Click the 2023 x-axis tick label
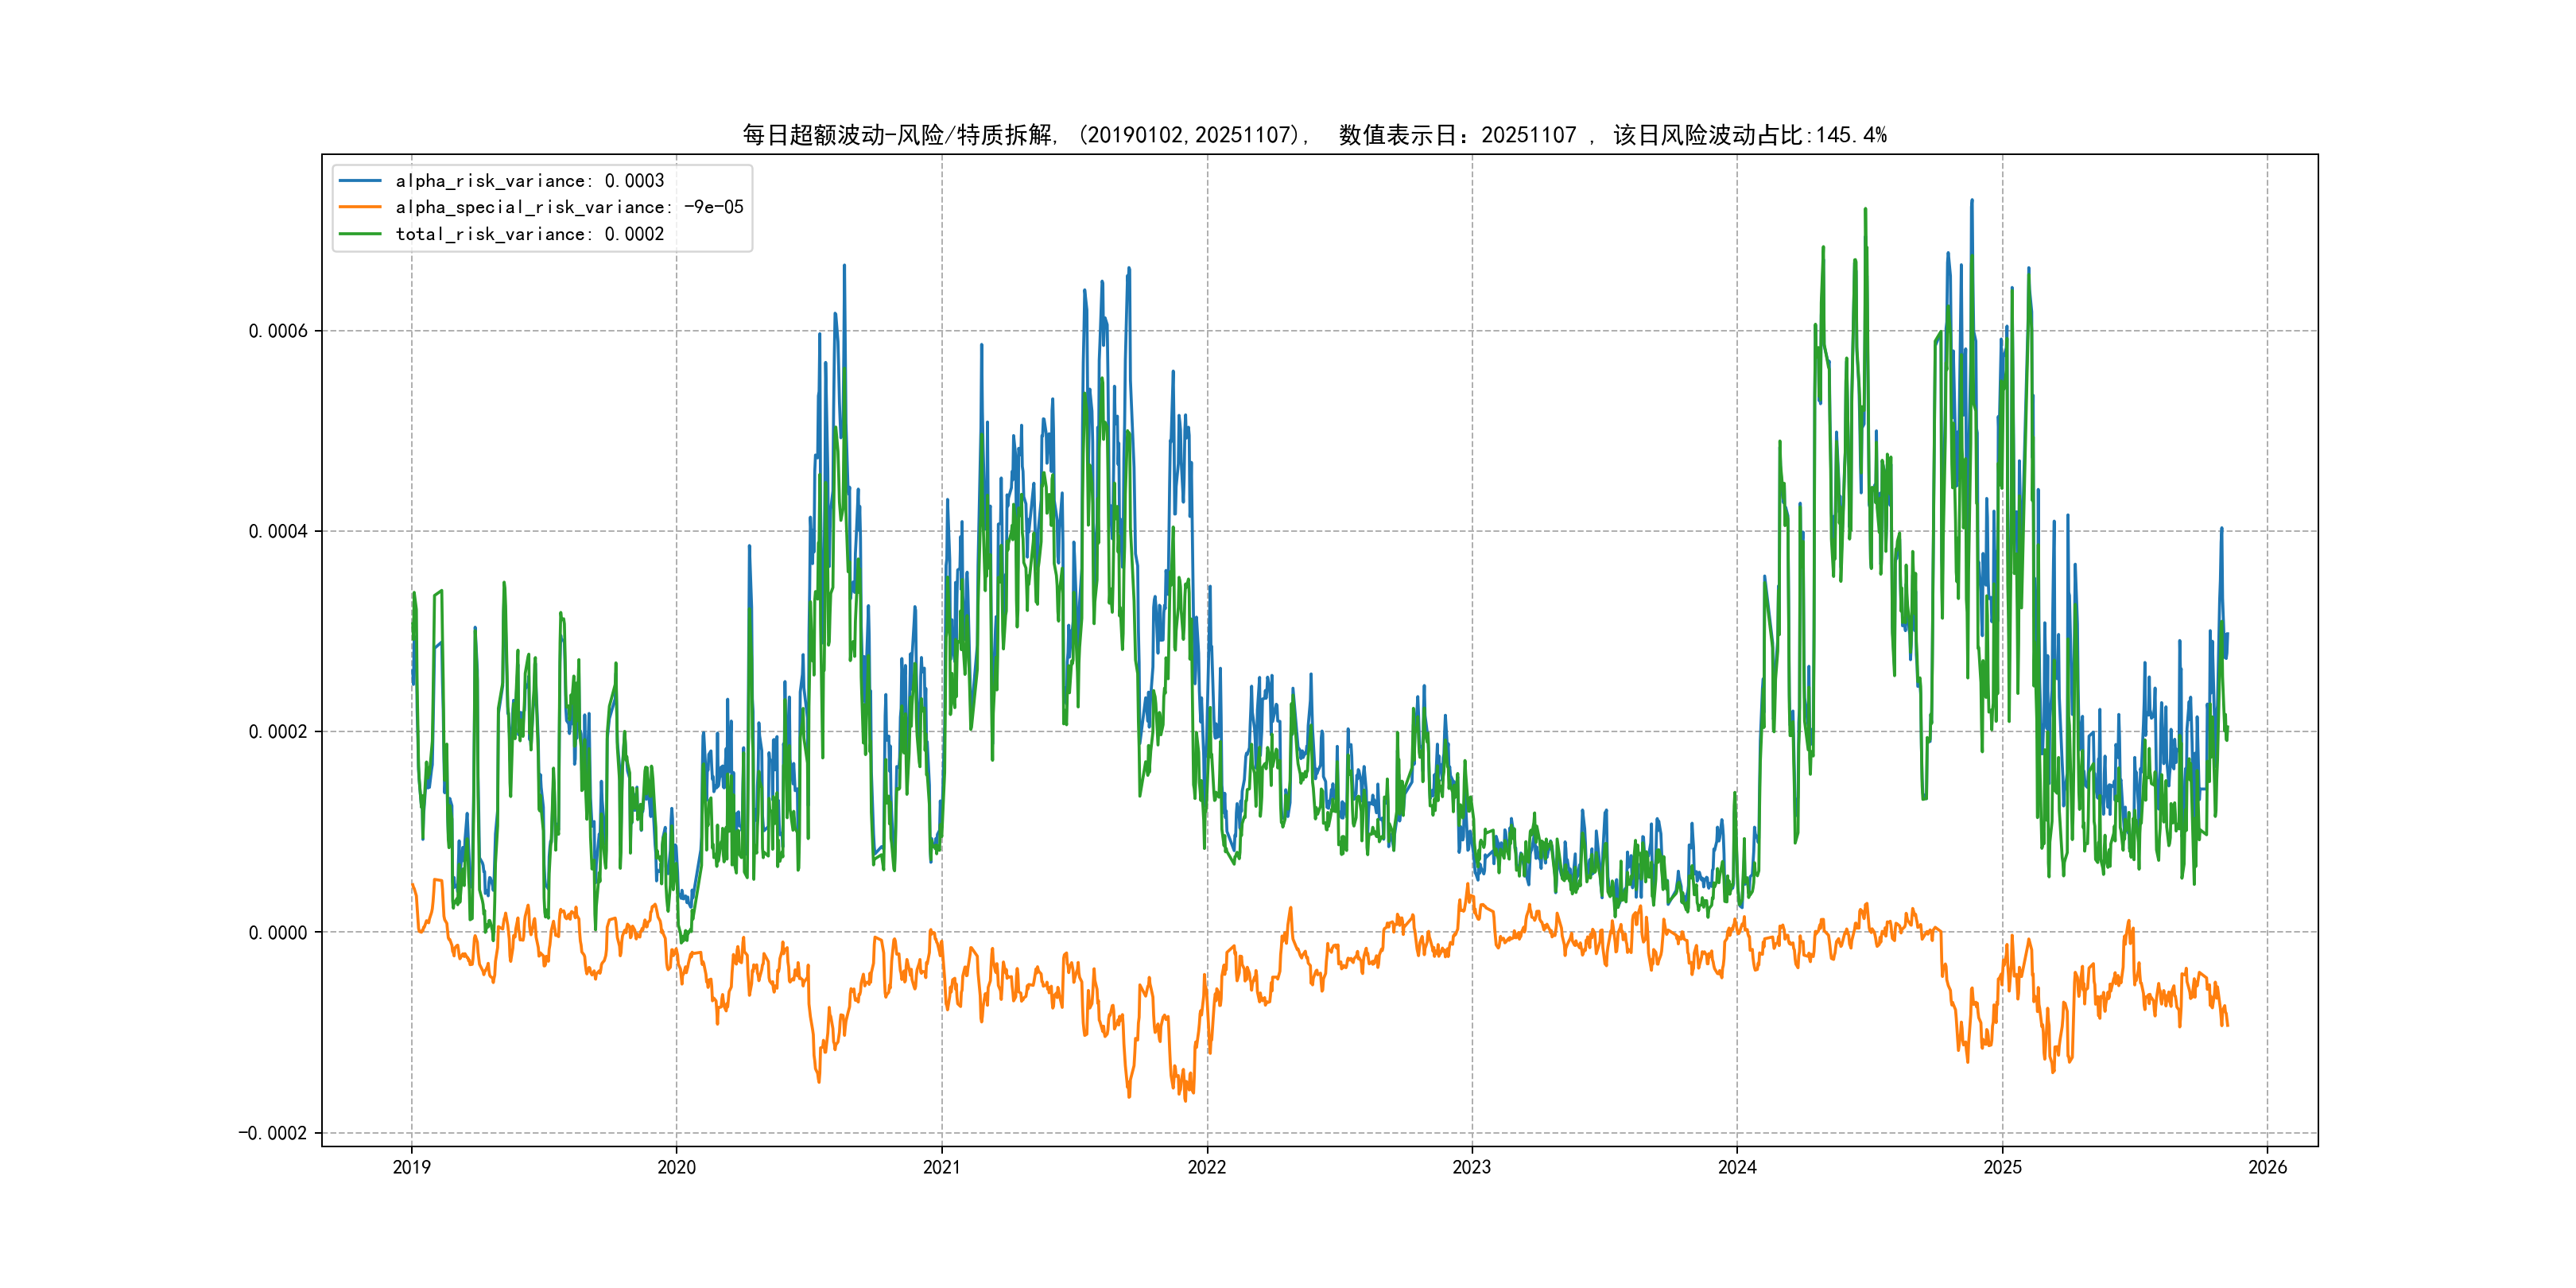Viewport: 2576px width, 1288px height. pyautogui.click(x=1472, y=1167)
